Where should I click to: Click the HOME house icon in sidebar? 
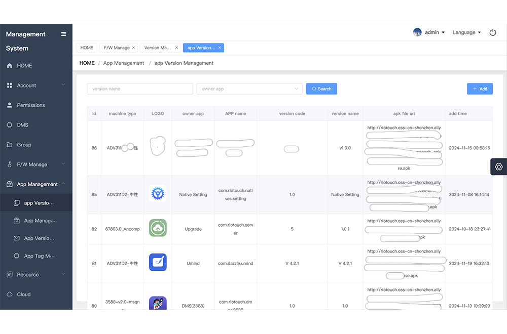10,65
